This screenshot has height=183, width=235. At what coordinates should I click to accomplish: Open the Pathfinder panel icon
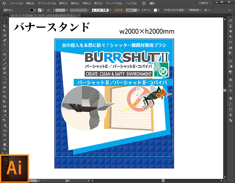[x=231, y=120]
